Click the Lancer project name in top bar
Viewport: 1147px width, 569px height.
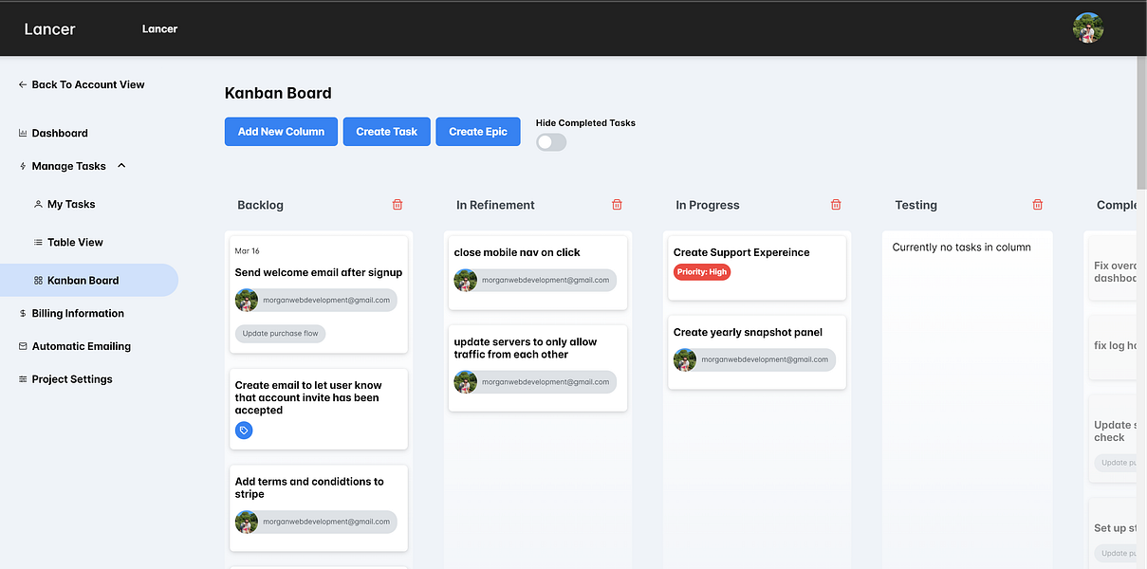[160, 28]
